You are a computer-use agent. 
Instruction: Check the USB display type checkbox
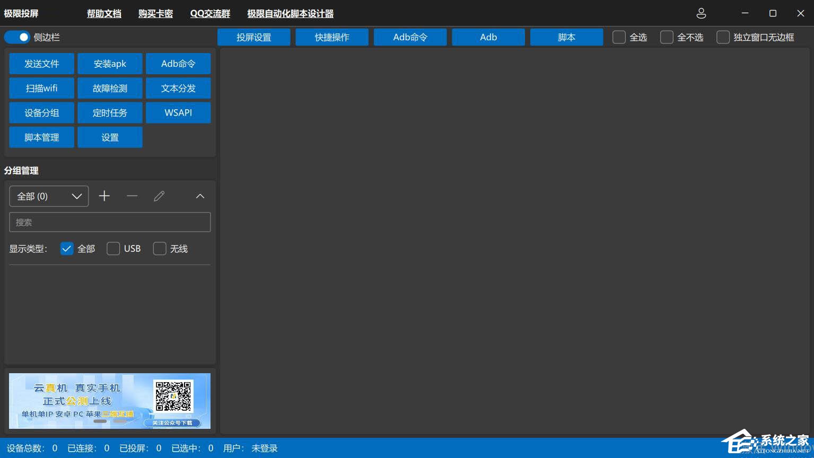pos(113,249)
